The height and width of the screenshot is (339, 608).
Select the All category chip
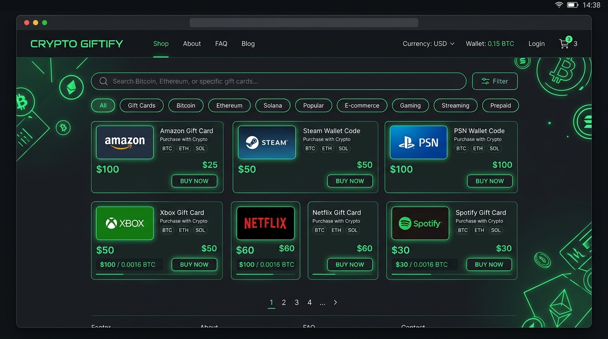(x=103, y=105)
